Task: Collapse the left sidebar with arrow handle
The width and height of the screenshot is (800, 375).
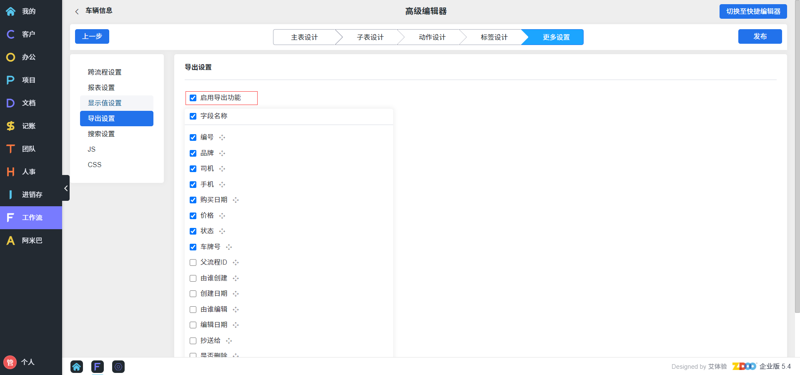Action: tap(66, 188)
